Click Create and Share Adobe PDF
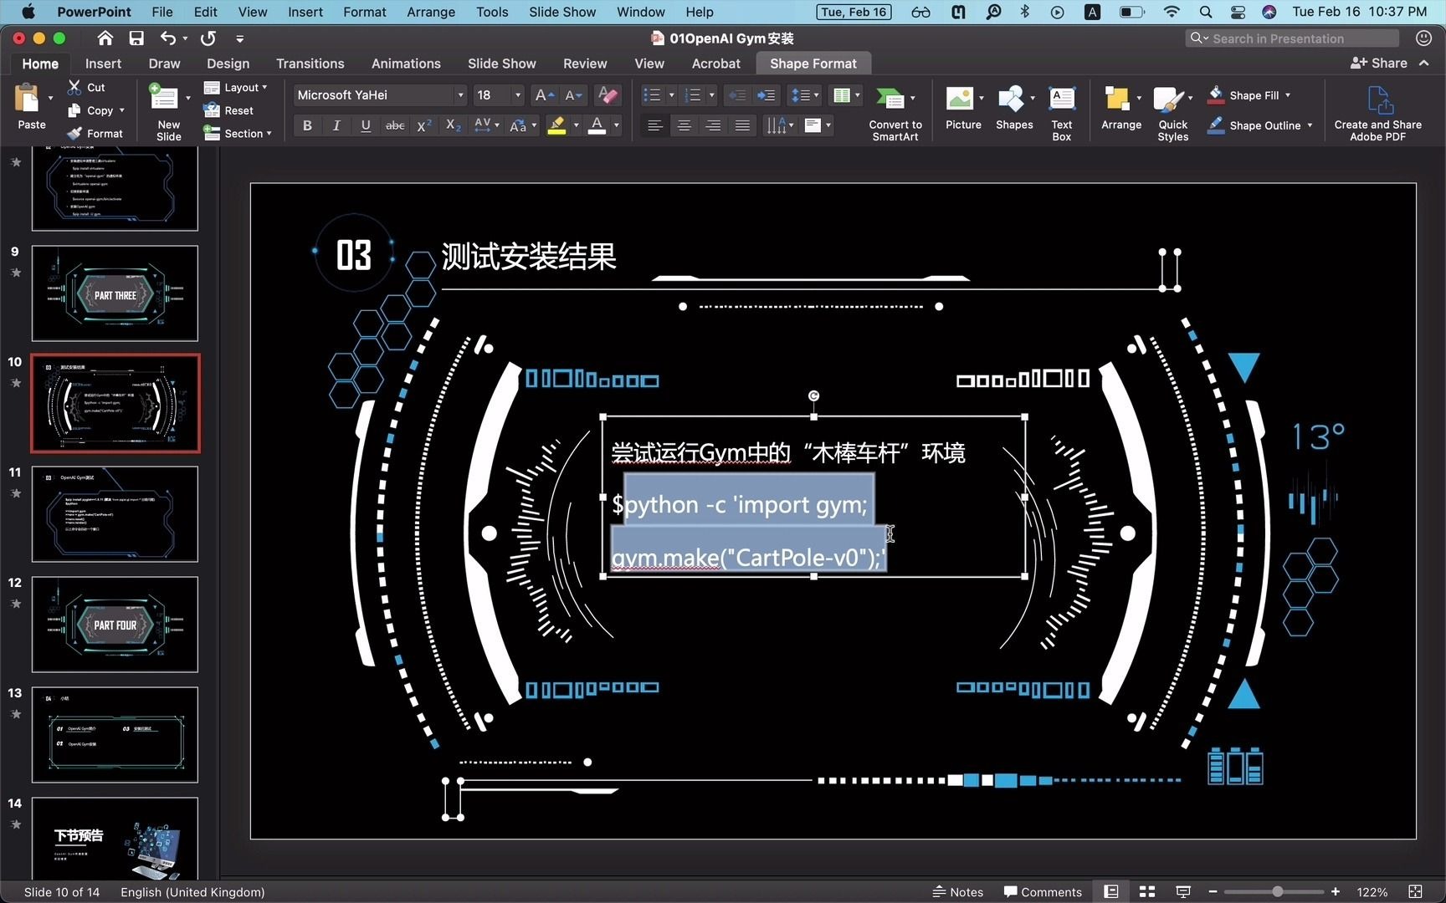 tap(1377, 111)
